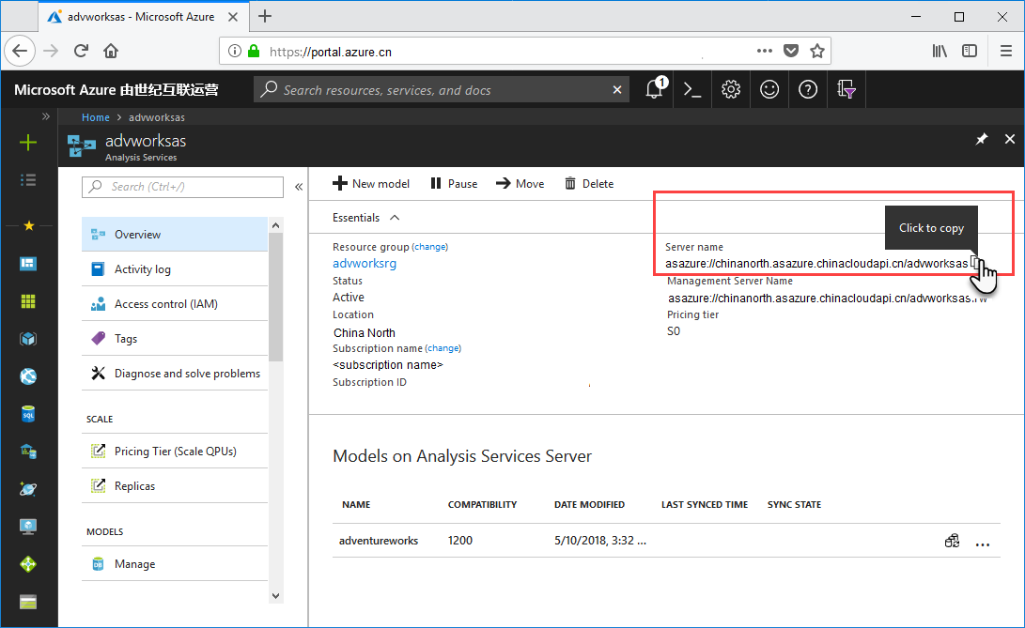Bookmark this page with star icon
The height and width of the screenshot is (628, 1025).
pos(817,51)
